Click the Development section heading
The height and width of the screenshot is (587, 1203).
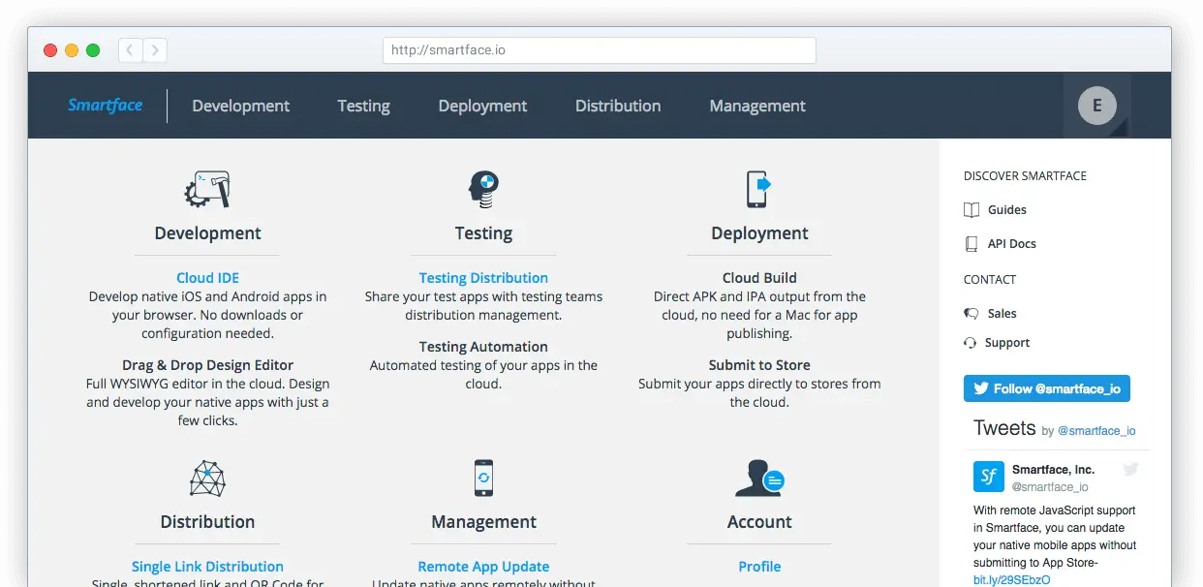pyautogui.click(x=207, y=233)
